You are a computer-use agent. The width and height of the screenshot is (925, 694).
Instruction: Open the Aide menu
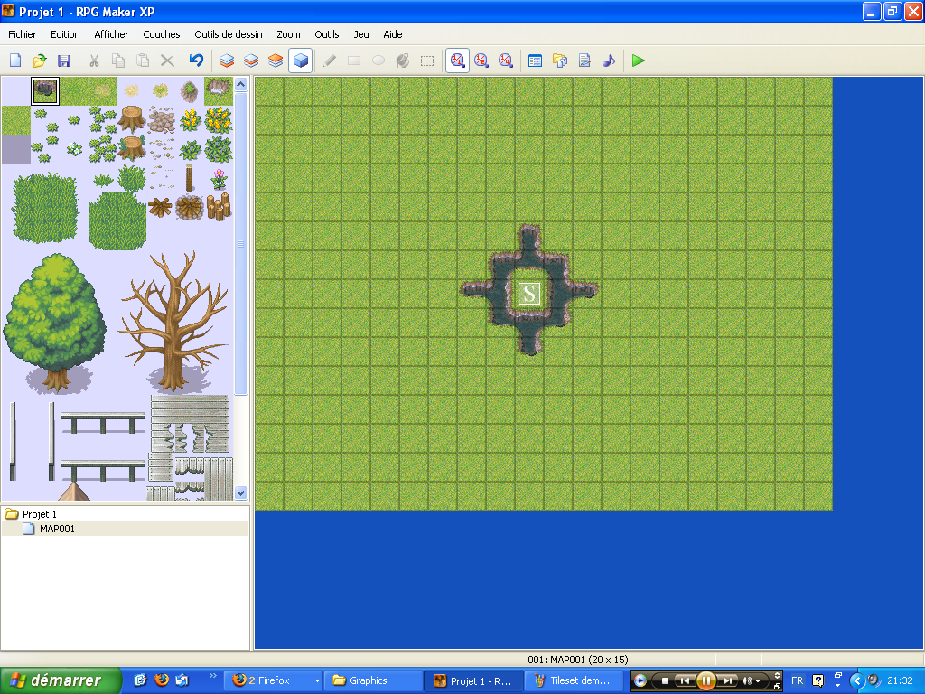pyautogui.click(x=392, y=34)
